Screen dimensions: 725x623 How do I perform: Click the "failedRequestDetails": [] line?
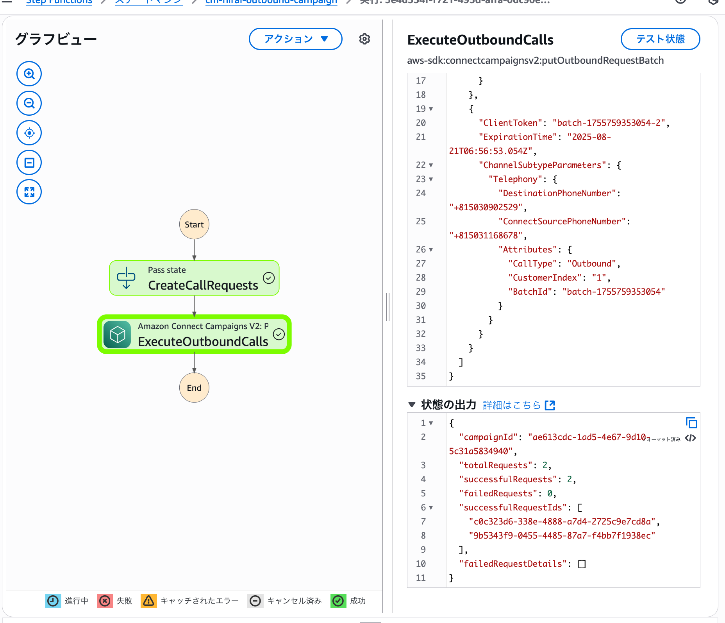tap(522, 564)
